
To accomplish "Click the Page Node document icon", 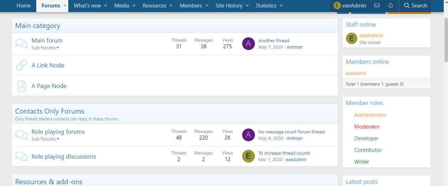I will (x=22, y=86).
